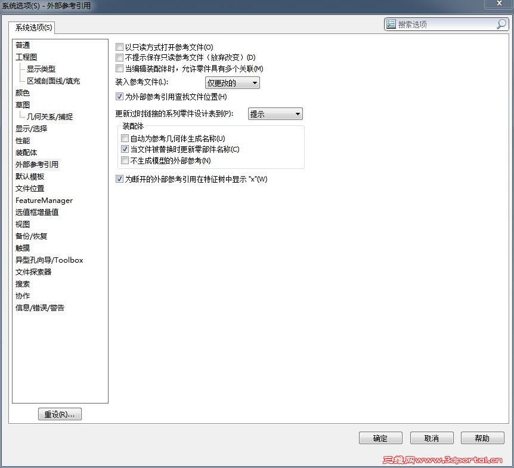The height and width of the screenshot is (468, 514).
Task: Click 确定 button to confirm
Action: (x=380, y=438)
